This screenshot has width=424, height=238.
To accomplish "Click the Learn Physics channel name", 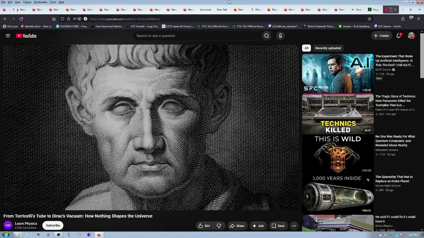I will [x=26, y=223].
